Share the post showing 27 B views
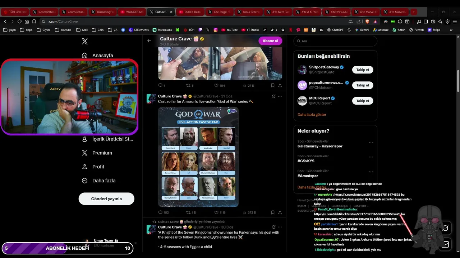This screenshot has width=460, height=258. click(280, 86)
